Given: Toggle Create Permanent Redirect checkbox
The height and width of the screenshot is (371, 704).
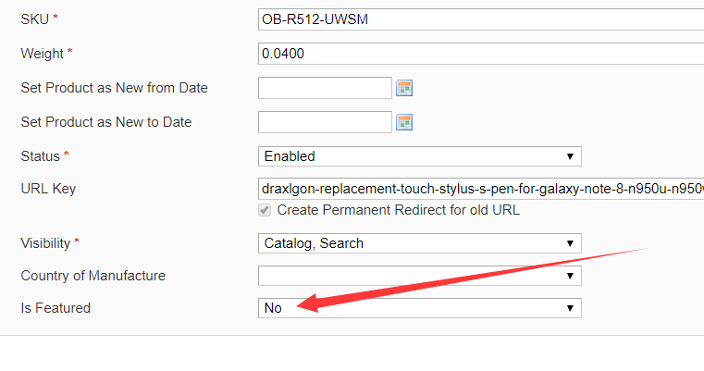Looking at the screenshot, I should (x=266, y=210).
